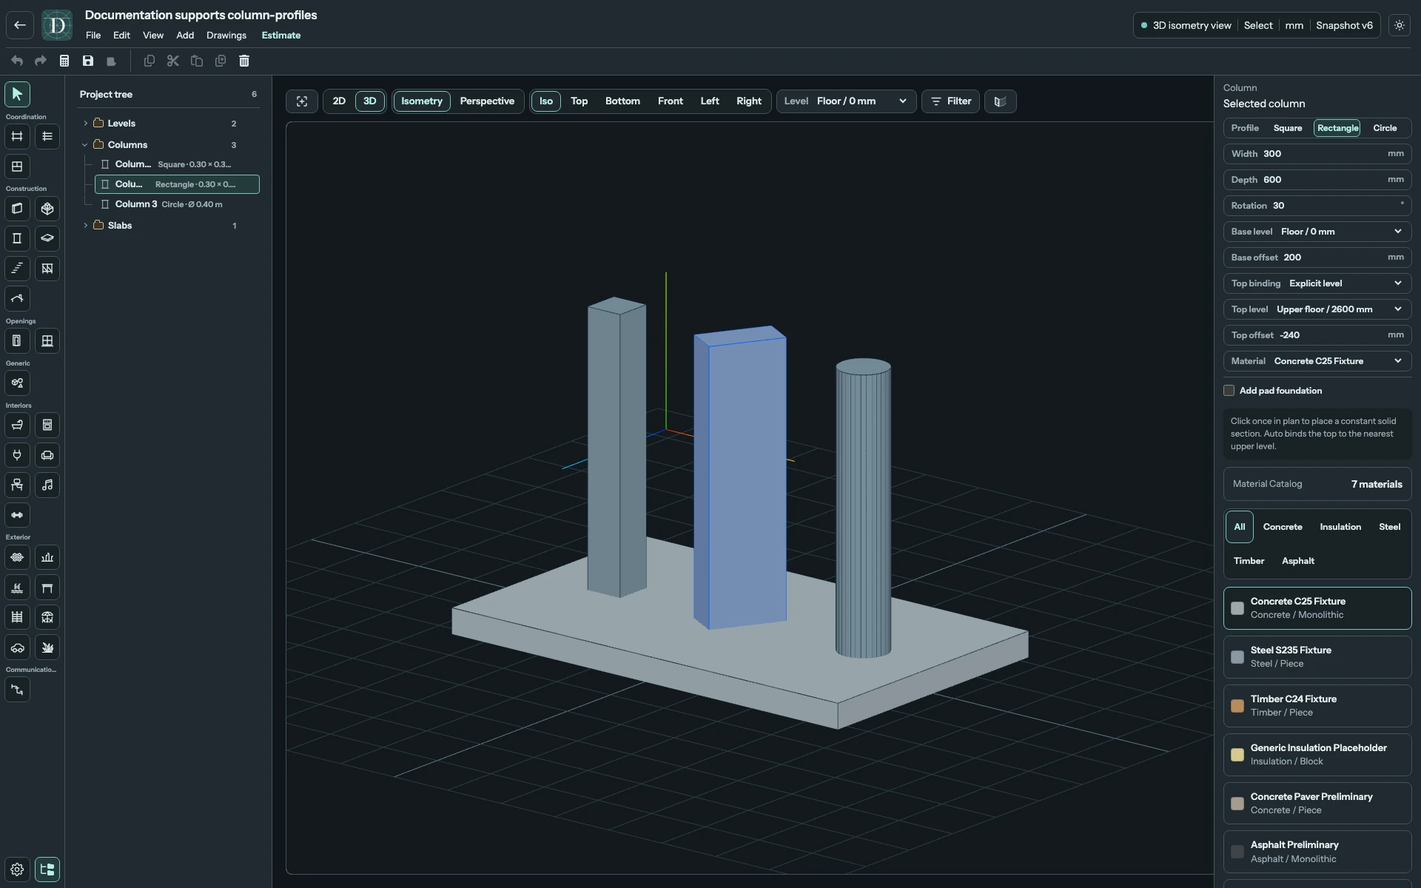Pick the column tool in Construction

click(x=17, y=238)
